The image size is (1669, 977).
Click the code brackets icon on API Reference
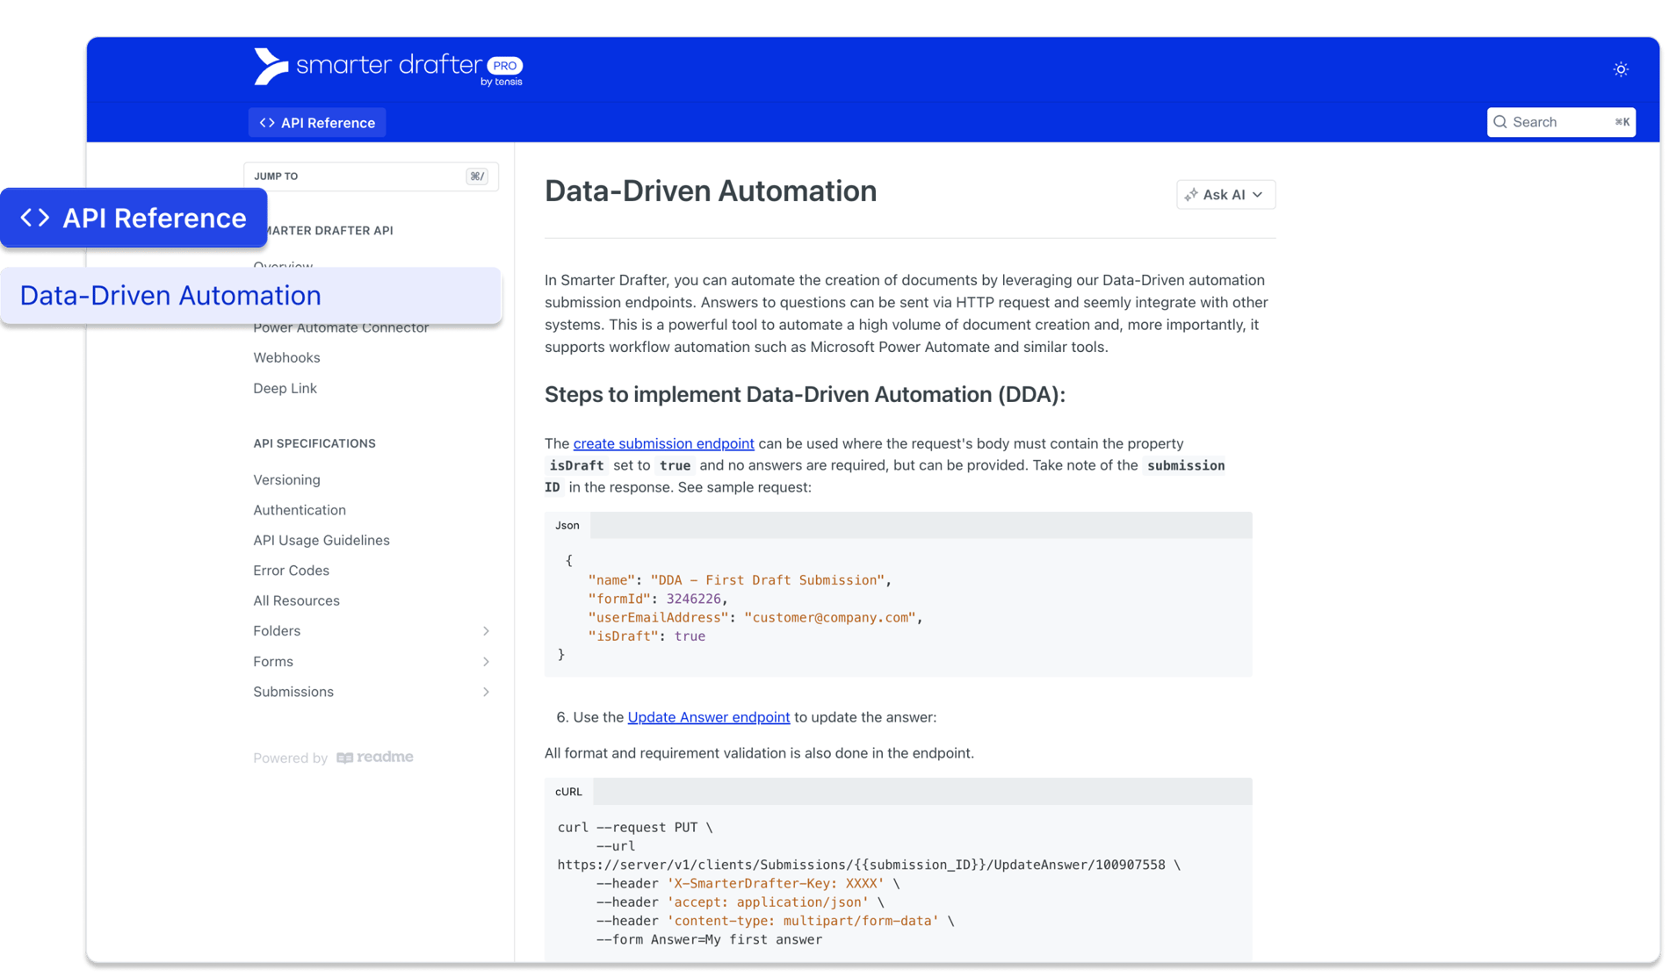266,122
